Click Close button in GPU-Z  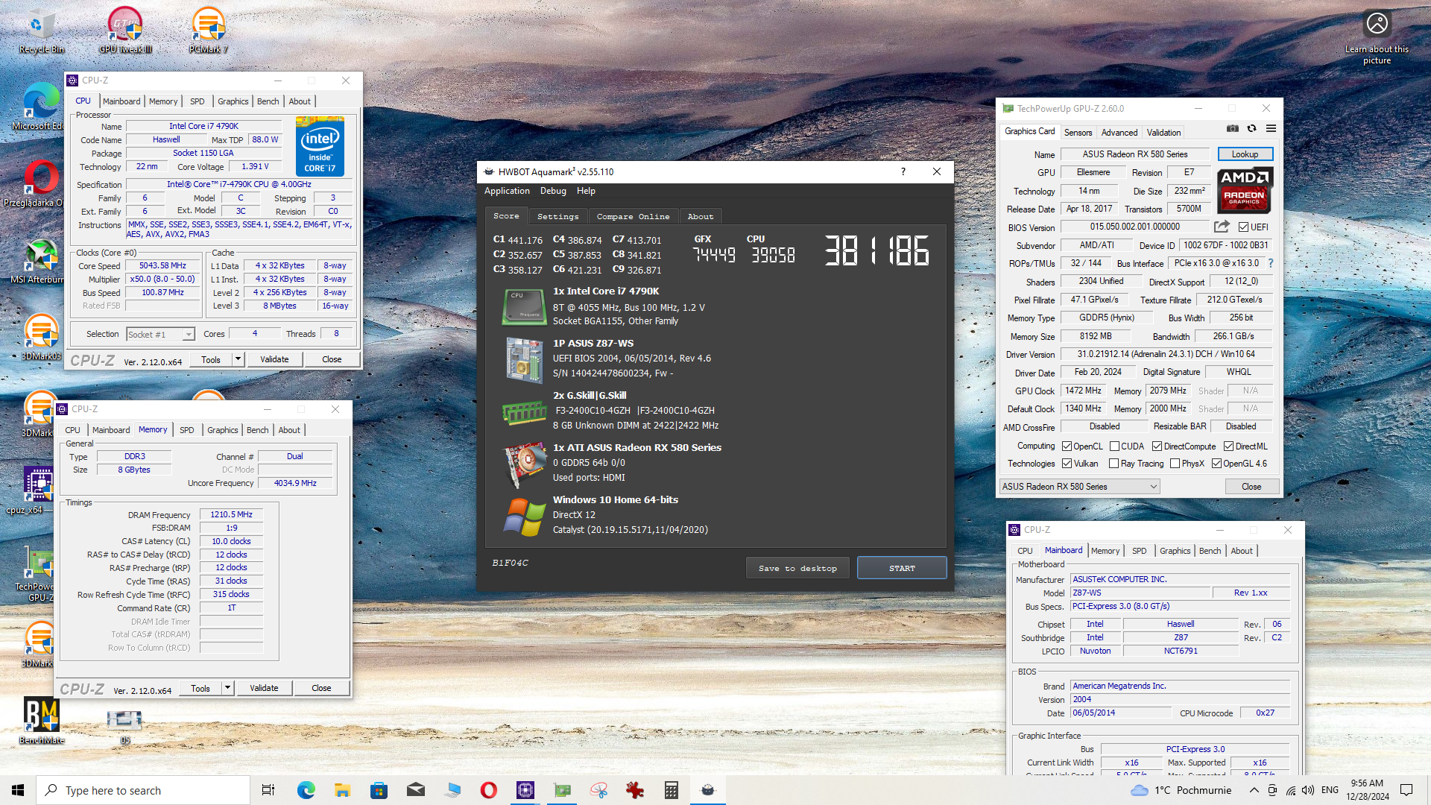pos(1251,487)
